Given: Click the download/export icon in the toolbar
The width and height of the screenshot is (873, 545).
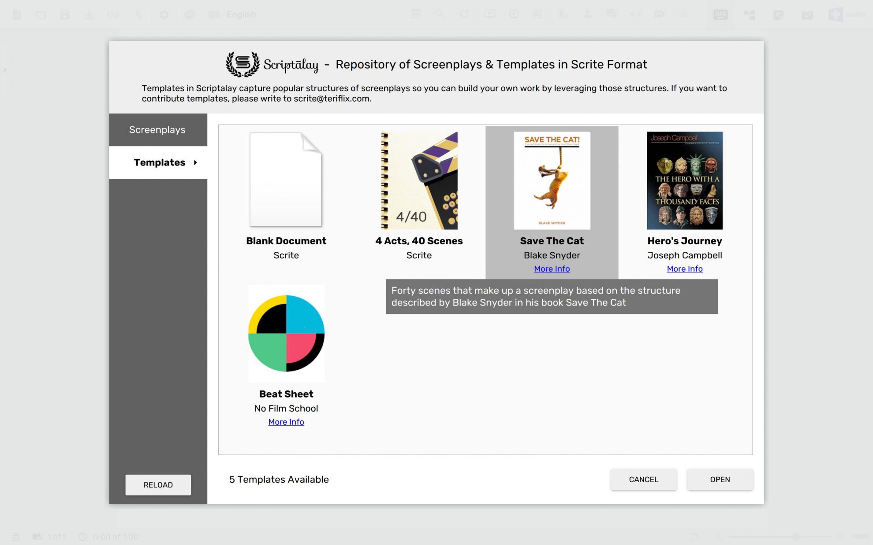Looking at the screenshot, I should tap(89, 14).
